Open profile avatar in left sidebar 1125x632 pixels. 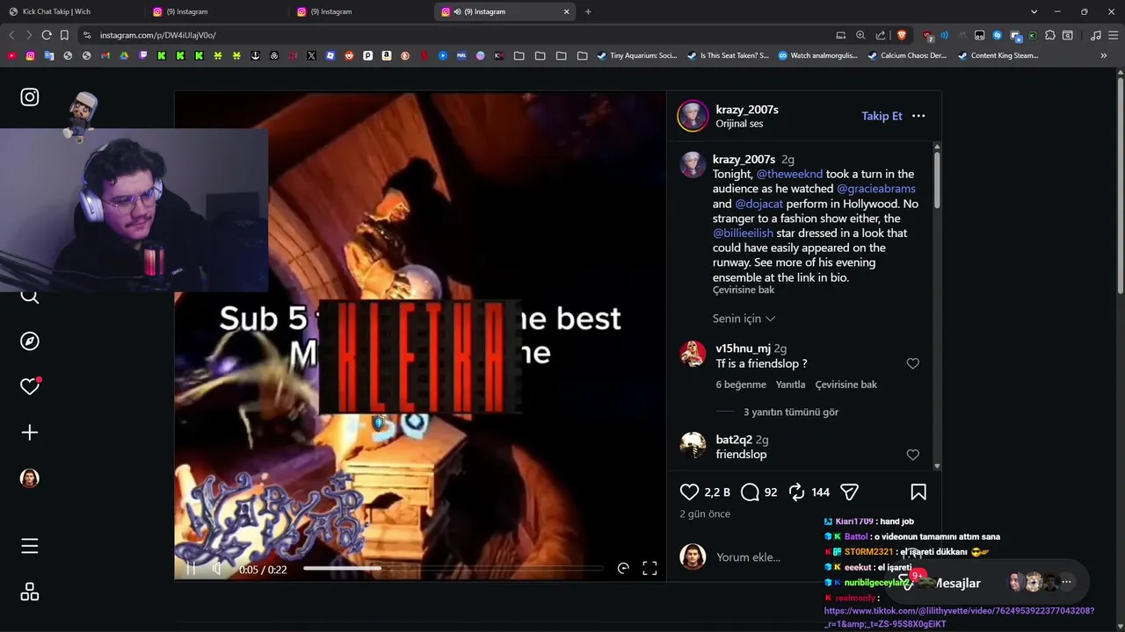(30, 478)
